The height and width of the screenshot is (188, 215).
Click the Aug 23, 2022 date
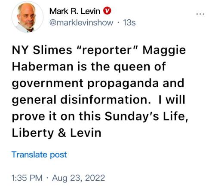click(78, 178)
